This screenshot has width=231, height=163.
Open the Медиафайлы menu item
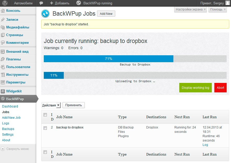18,27
